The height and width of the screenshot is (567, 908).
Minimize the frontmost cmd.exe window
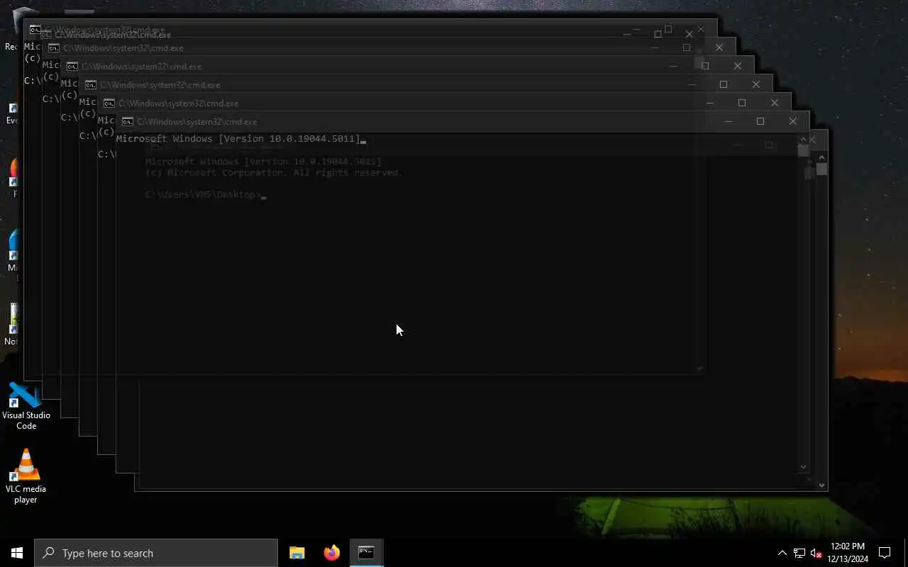(728, 121)
